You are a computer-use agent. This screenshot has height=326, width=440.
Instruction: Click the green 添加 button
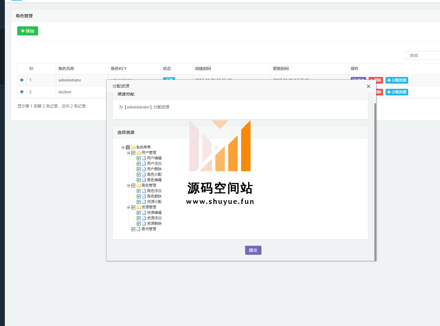click(28, 31)
